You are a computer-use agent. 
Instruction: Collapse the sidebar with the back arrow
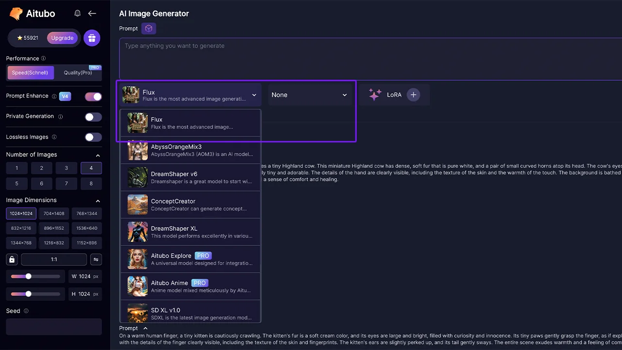coord(92,14)
